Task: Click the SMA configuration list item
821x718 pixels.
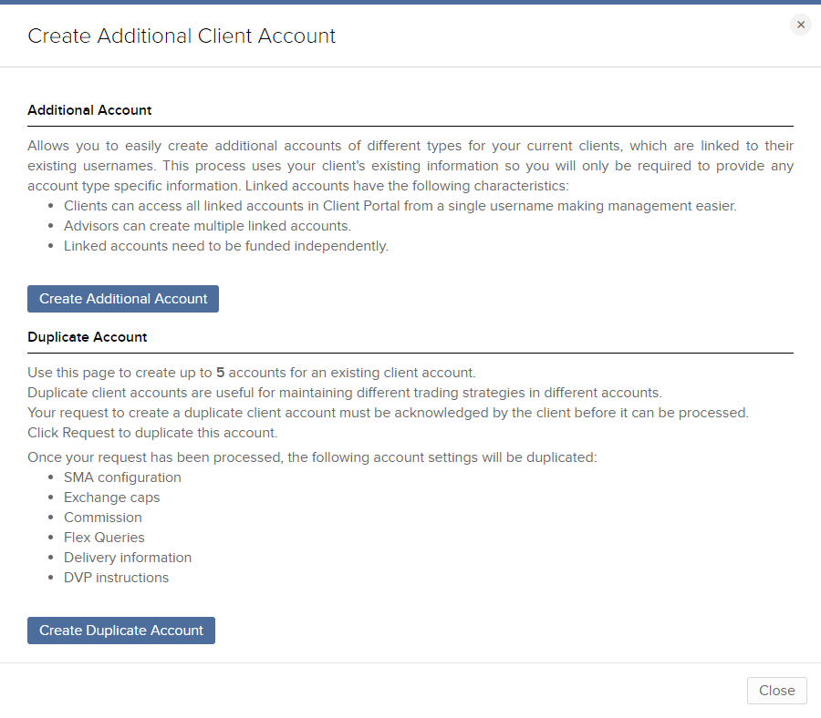Action: click(x=122, y=477)
